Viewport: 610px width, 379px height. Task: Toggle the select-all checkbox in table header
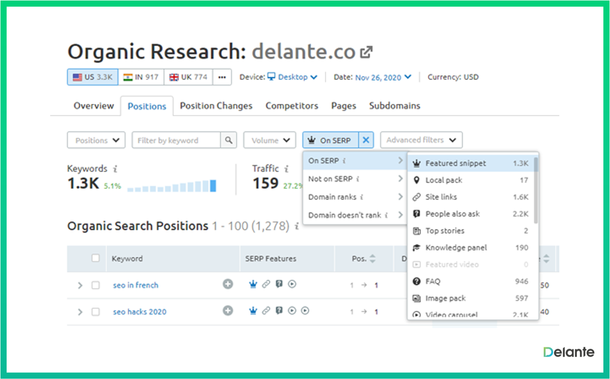[x=96, y=258]
